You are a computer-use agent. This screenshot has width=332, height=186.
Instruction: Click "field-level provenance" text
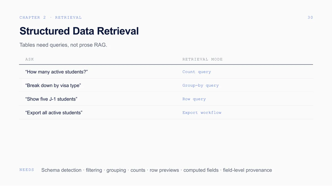pyautogui.click(x=247, y=170)
